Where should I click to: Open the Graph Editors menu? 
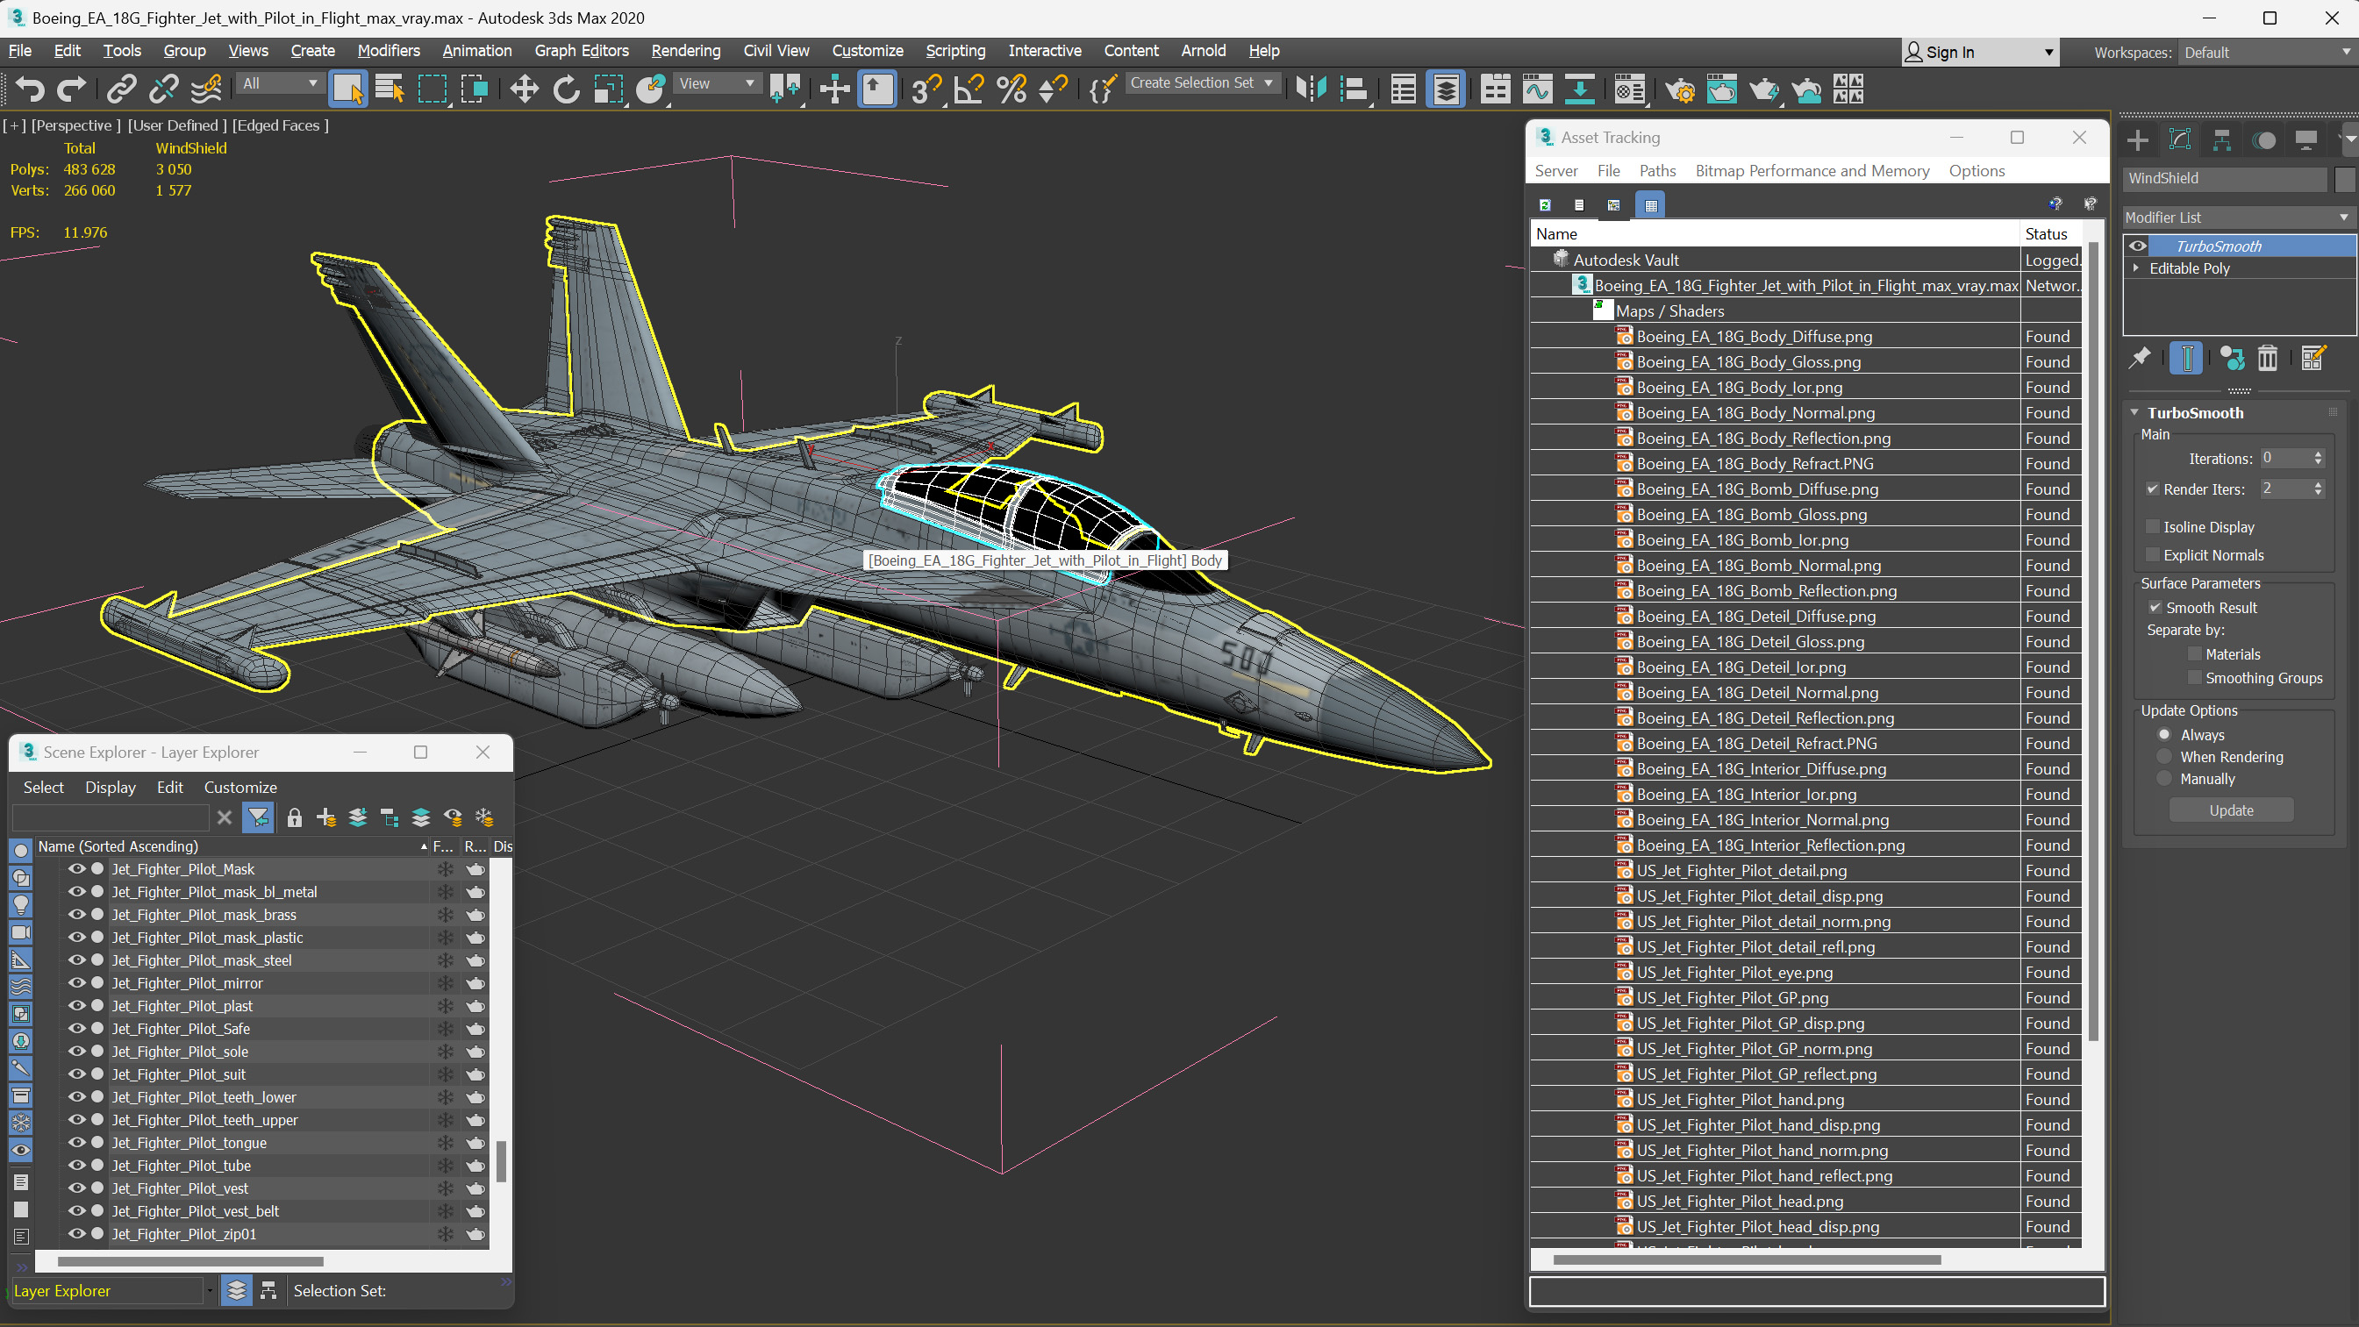(581, 50)
